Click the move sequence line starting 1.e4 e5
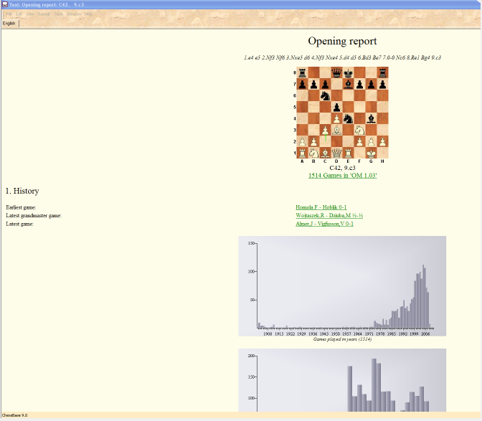The image size is (482, 421). coord(342,58)
